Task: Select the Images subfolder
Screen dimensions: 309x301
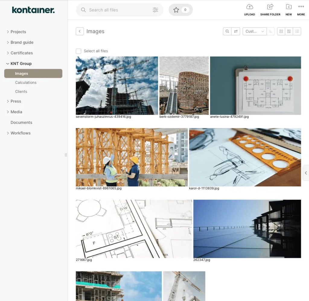Action: click(x=33, y=74)
